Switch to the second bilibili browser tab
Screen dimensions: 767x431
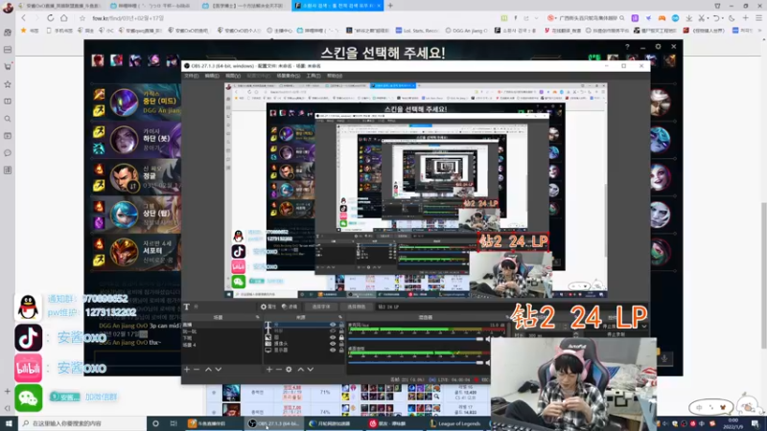point(151,6)
